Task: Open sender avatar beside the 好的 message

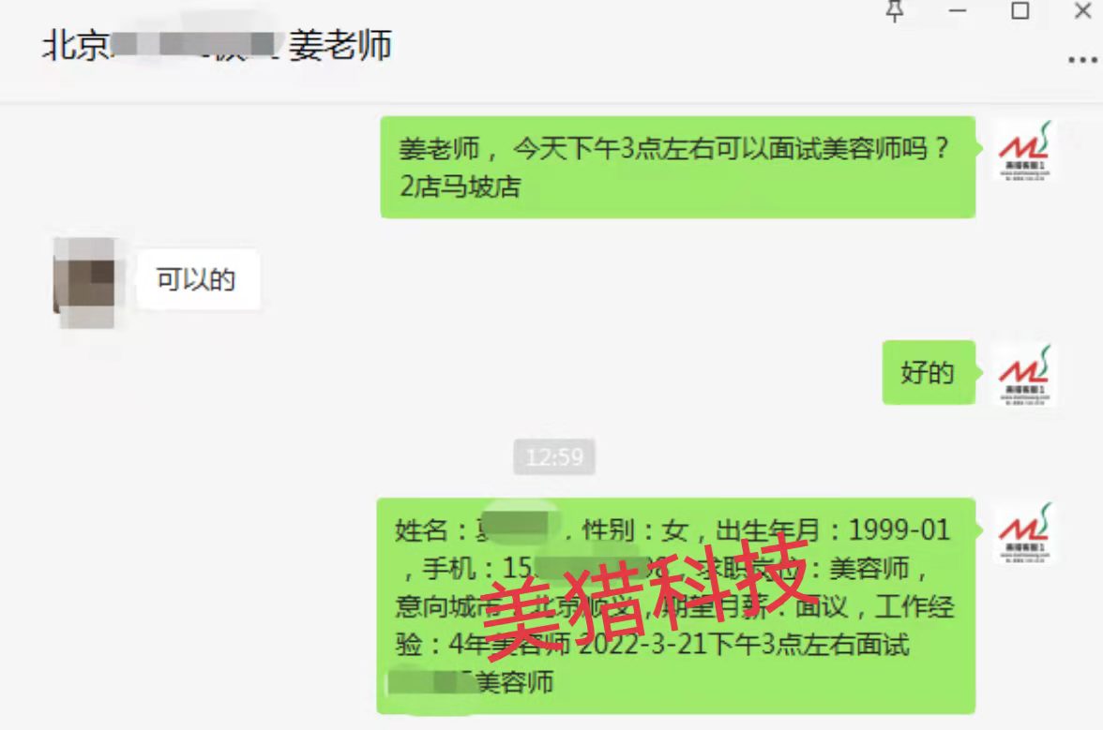Action: click(1024, 375)
